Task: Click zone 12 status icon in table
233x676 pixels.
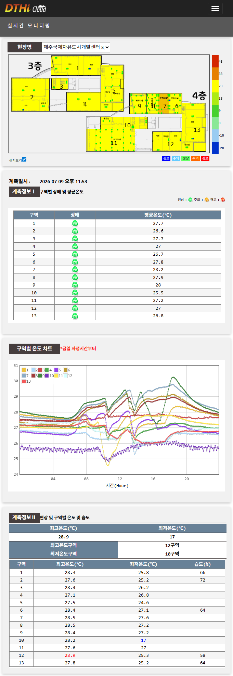Action: pos(75,308)
